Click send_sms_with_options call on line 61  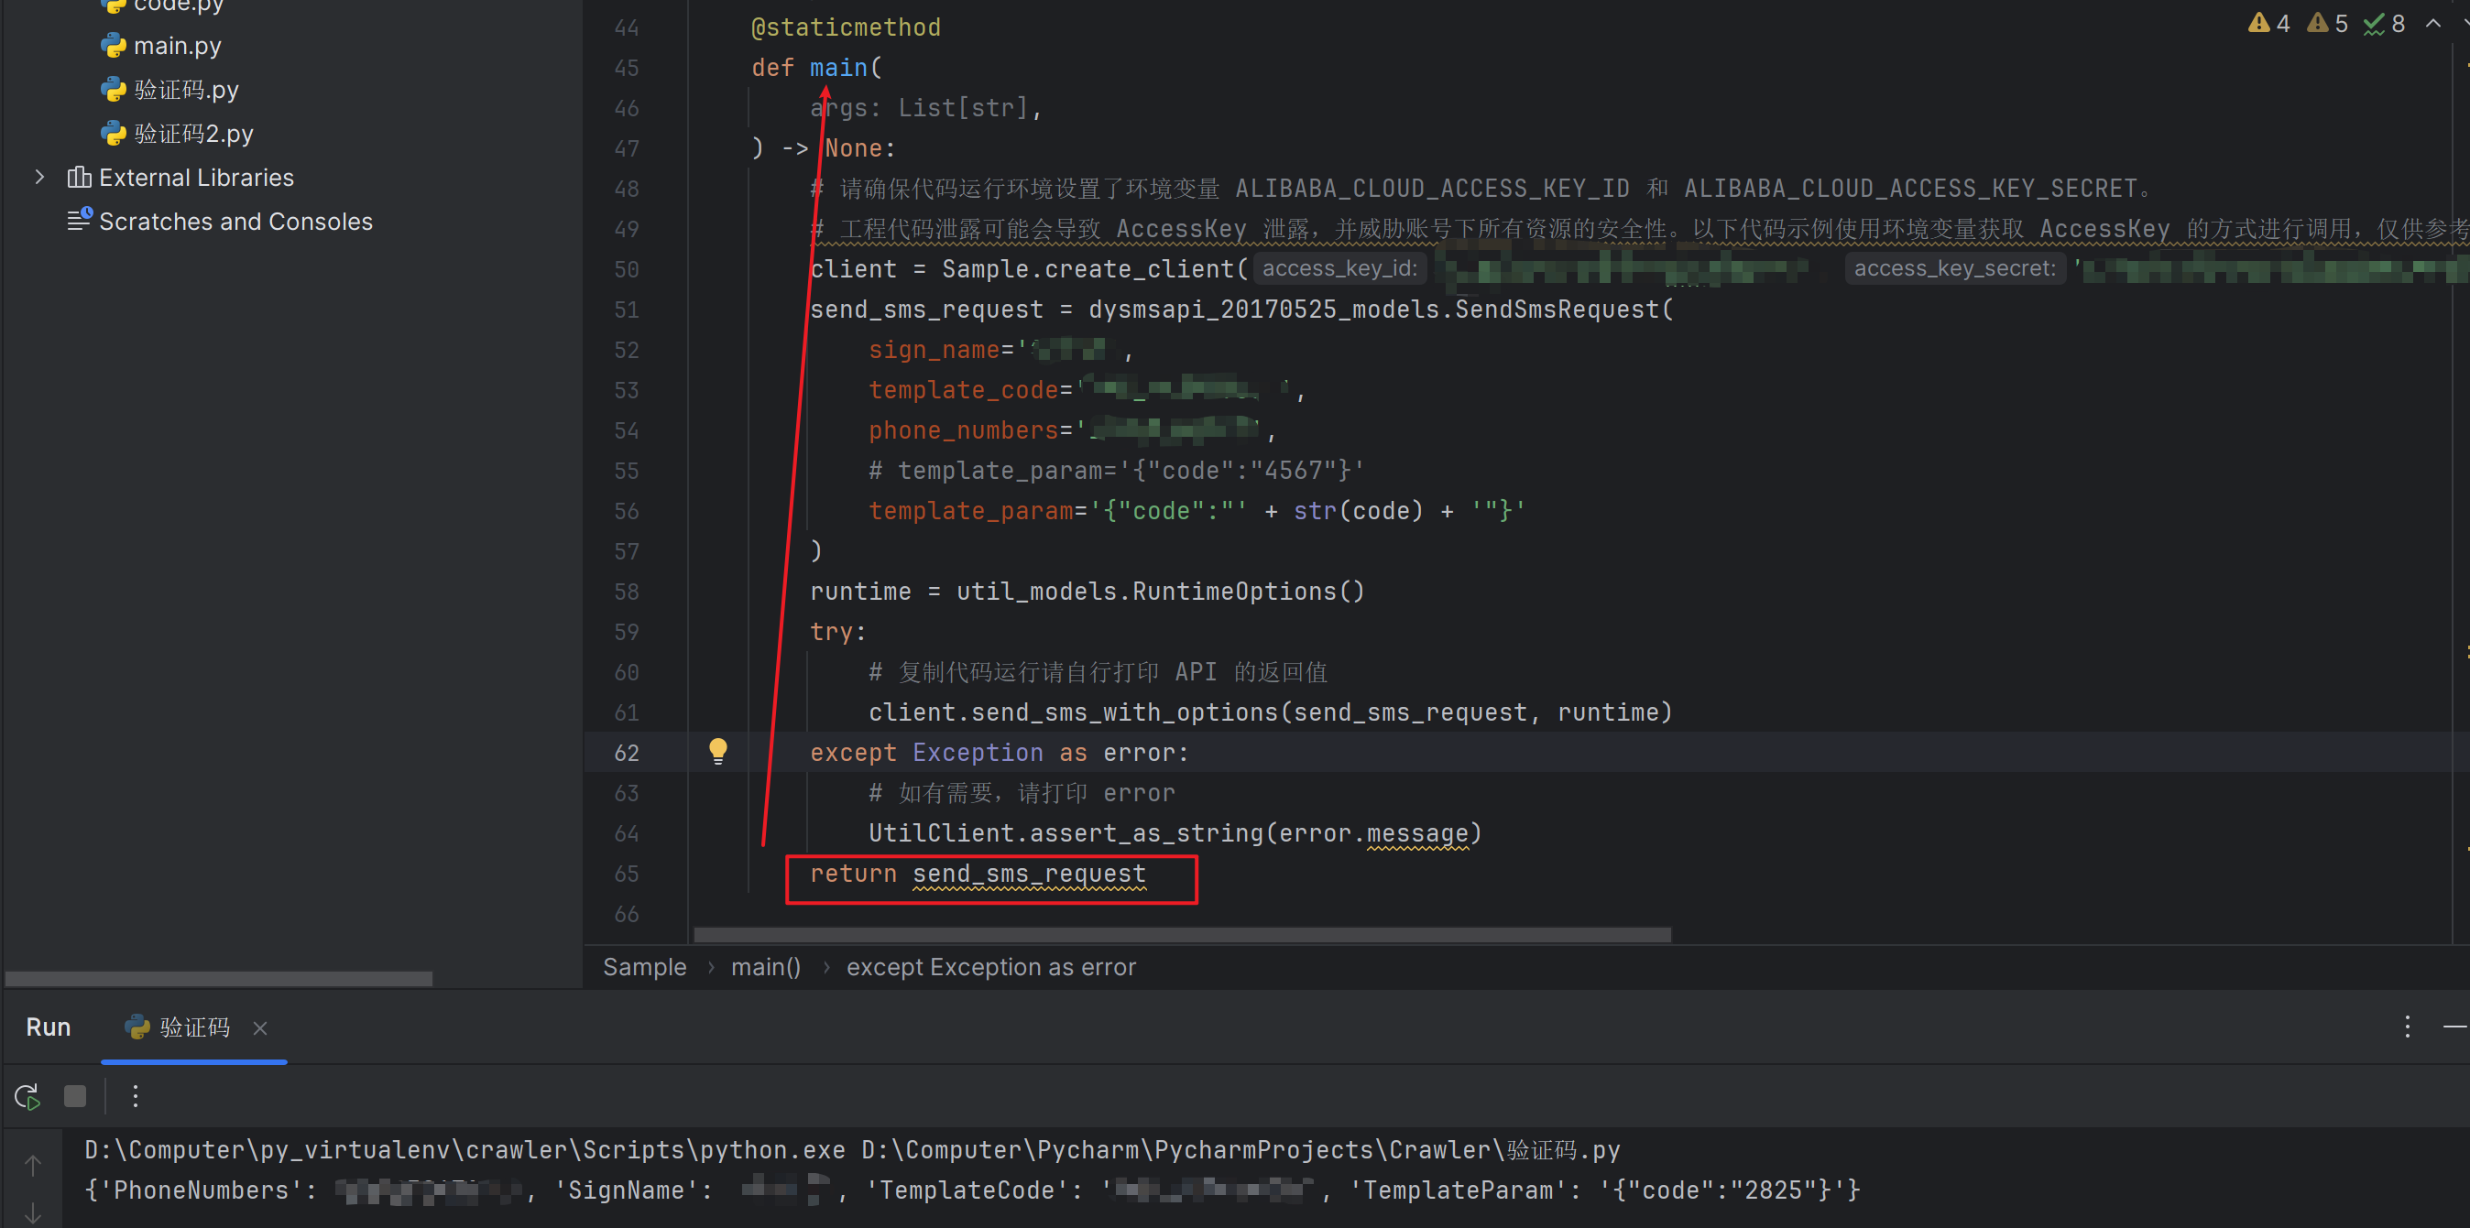1124,712
